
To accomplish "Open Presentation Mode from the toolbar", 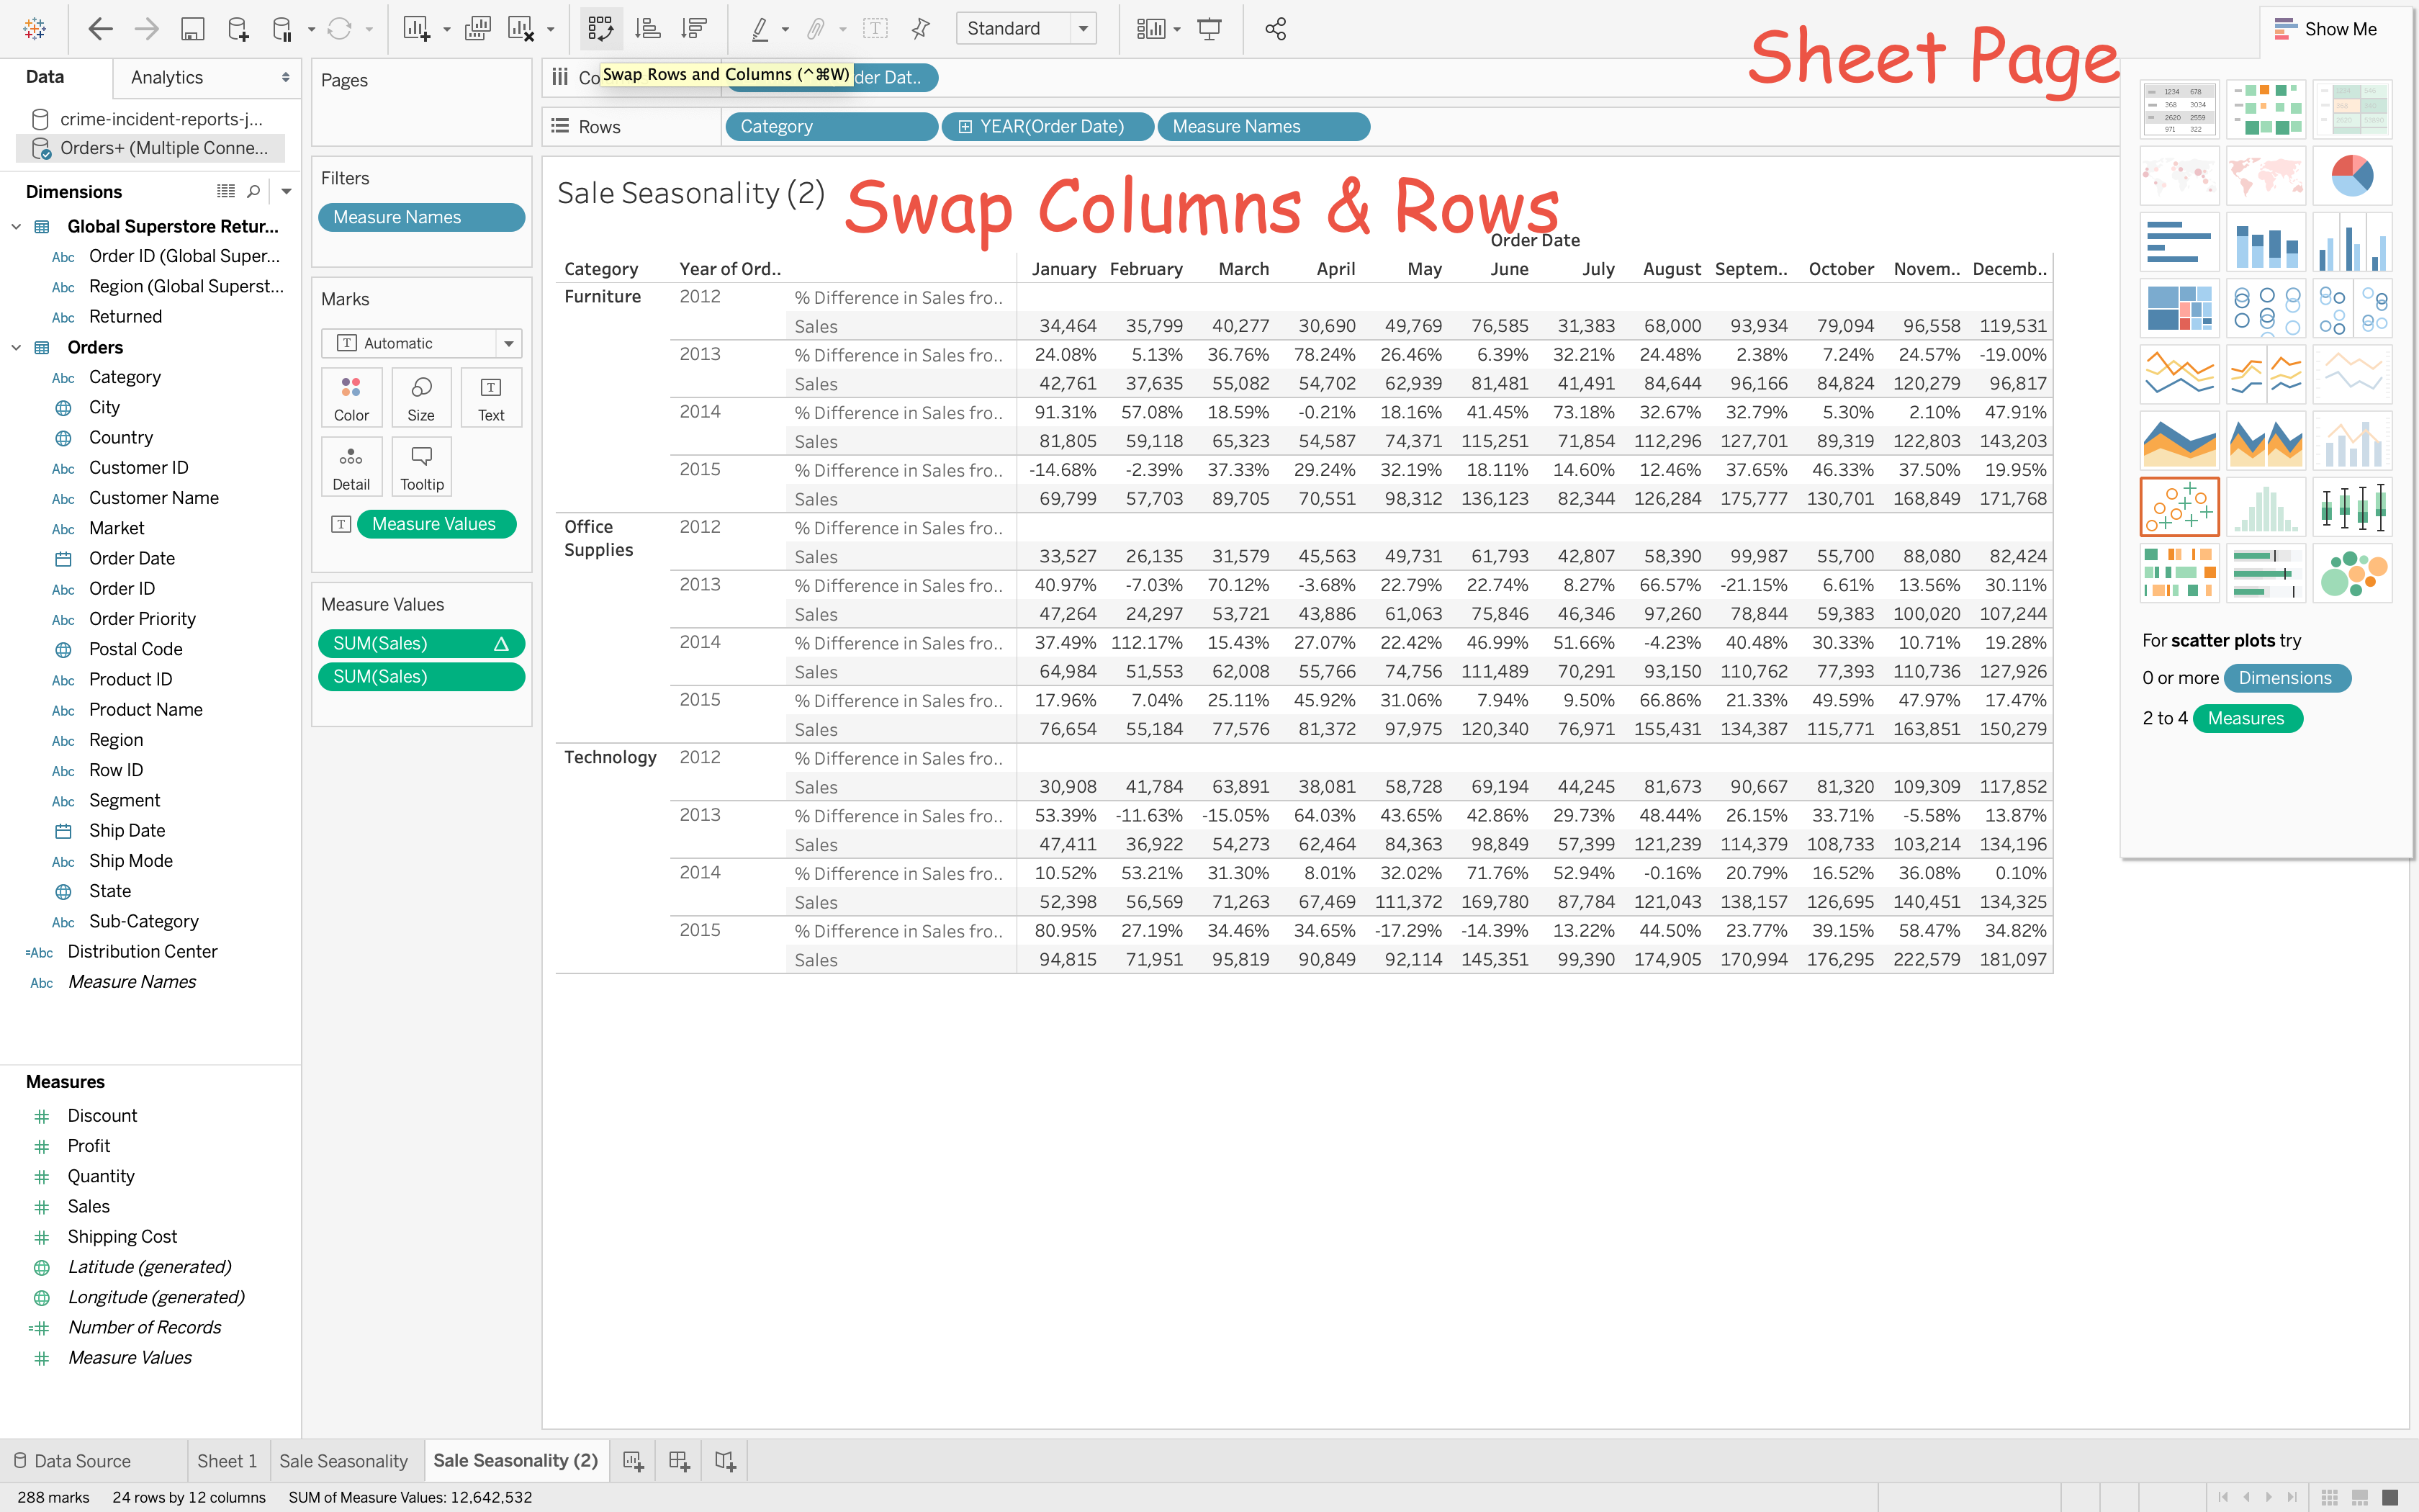I will 1209,29.
